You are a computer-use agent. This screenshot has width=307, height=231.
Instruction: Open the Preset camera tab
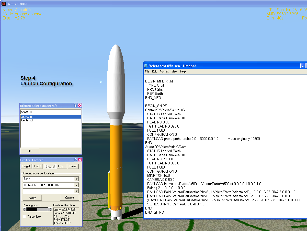(x=73, y=166)
